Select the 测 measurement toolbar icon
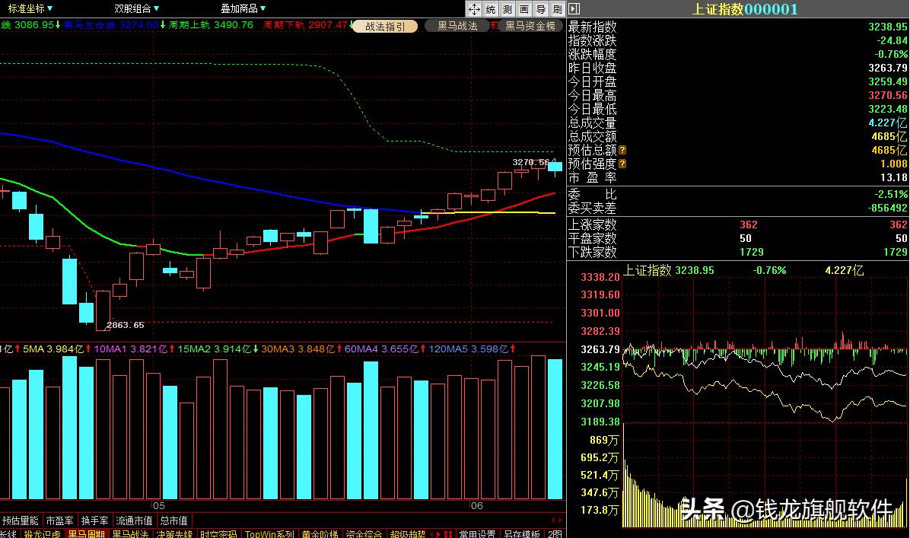 point(508,9)
